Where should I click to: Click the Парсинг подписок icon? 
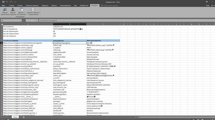13,11
